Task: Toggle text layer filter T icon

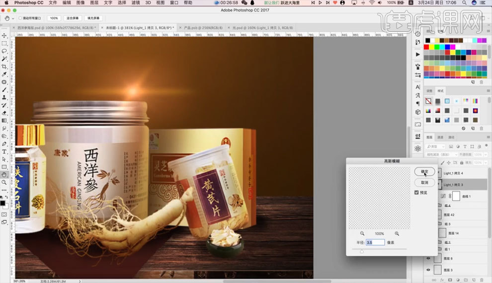Action: click(x=465, y=146)
